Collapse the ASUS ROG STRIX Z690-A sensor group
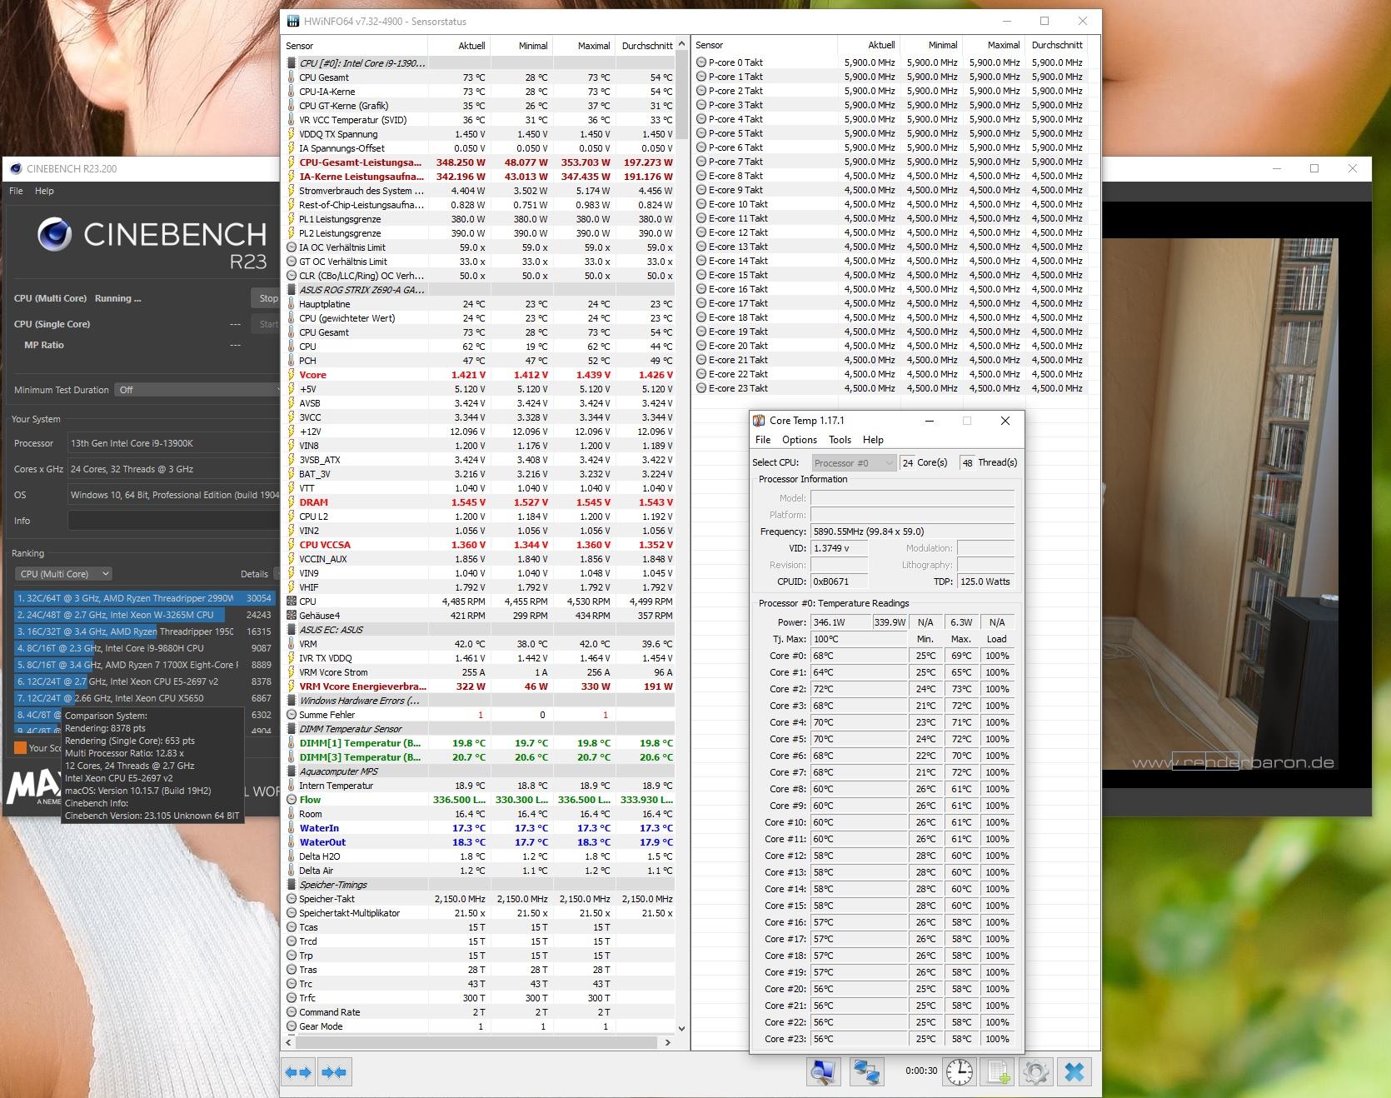1391x1098 pixels. (292, 290)
